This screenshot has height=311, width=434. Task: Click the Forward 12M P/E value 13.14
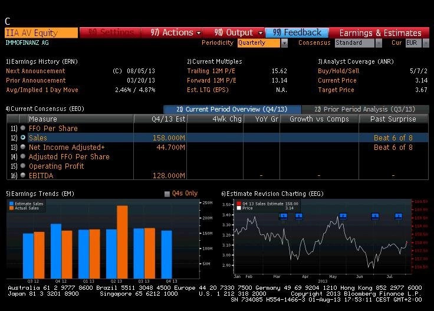(280, 81)
